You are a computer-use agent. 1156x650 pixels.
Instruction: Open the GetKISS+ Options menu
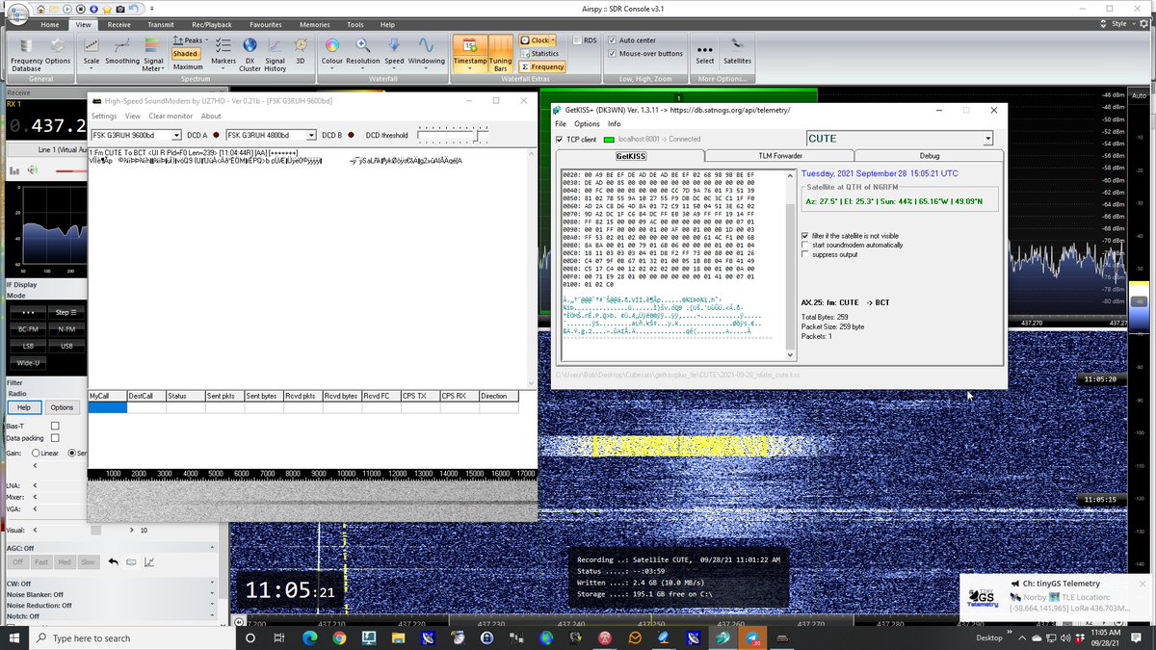[x=587, y=124]
